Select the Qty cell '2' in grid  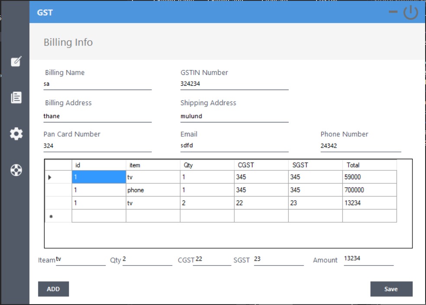pos(207,203)
